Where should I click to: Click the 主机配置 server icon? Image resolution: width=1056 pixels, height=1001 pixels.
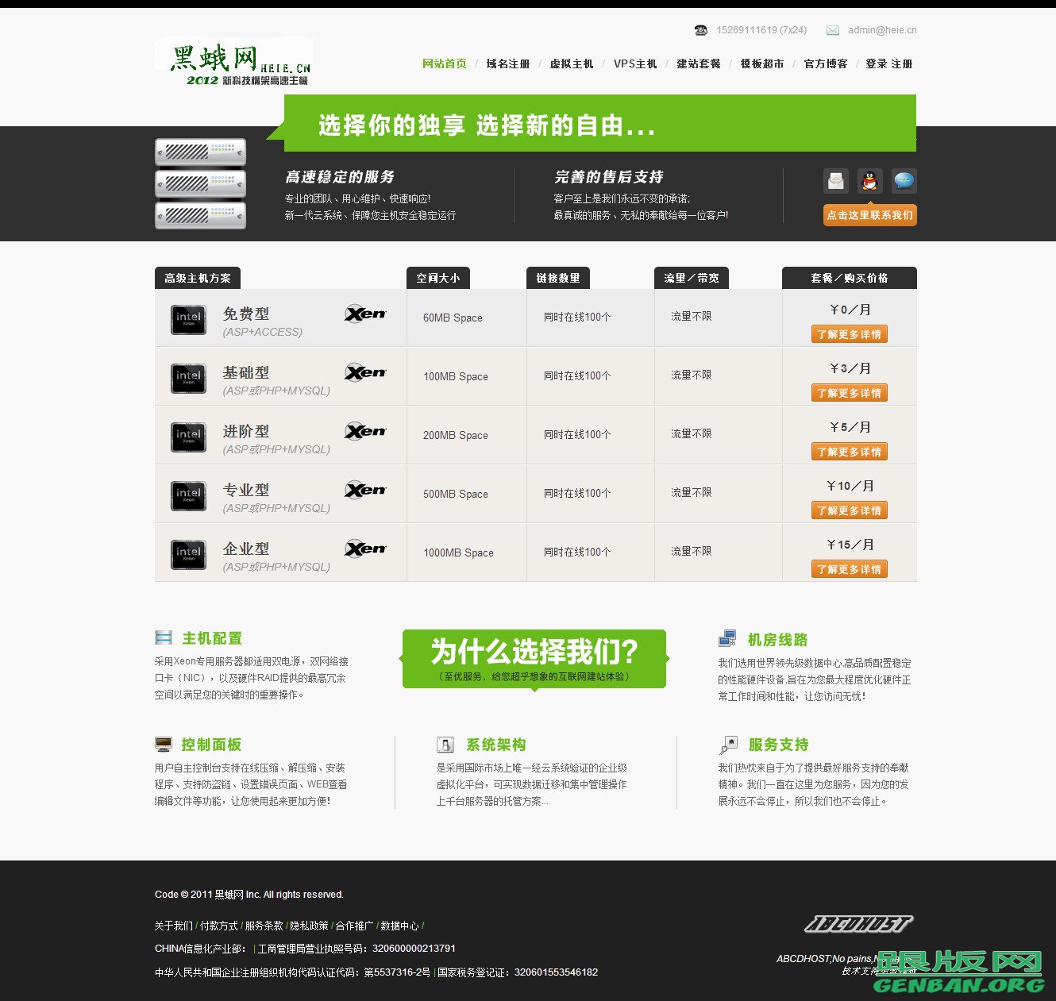164,637
